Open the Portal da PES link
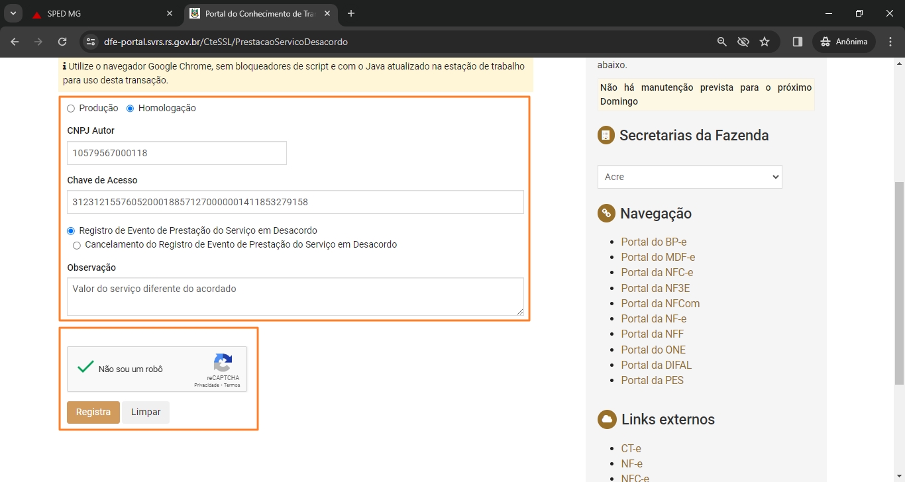905x482 pixels. (652, 380)
